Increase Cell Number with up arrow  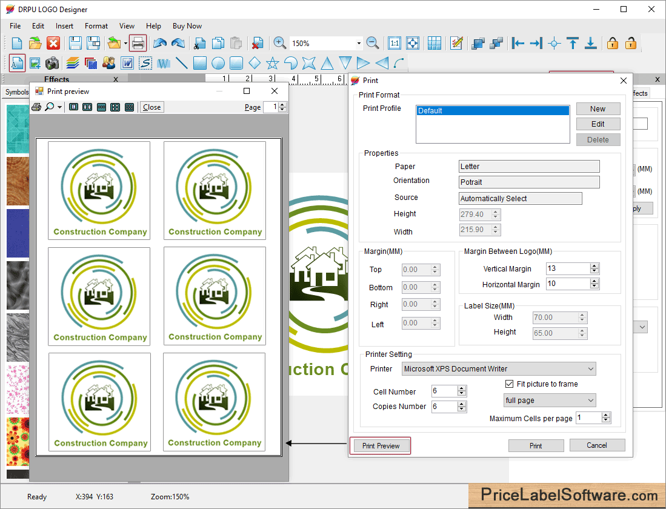coord(462,388)
